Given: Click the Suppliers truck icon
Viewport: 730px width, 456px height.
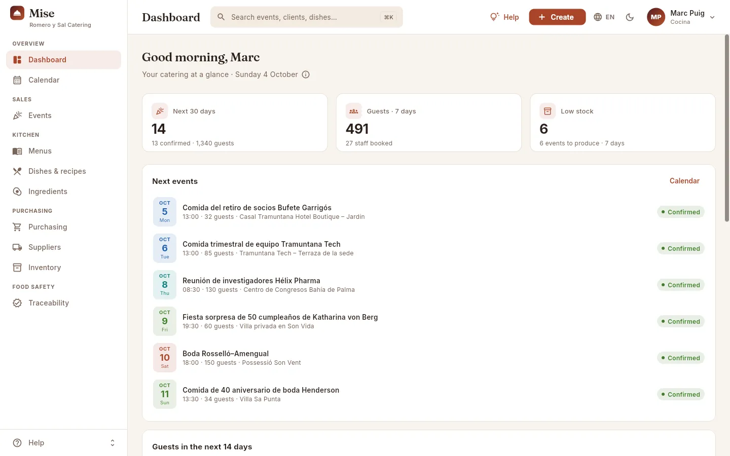Looking at the screenshot, I should (x=17, y=247).
